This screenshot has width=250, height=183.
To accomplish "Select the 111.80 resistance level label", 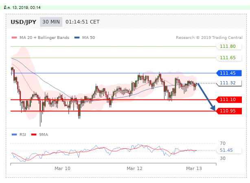I will [229, 46].
